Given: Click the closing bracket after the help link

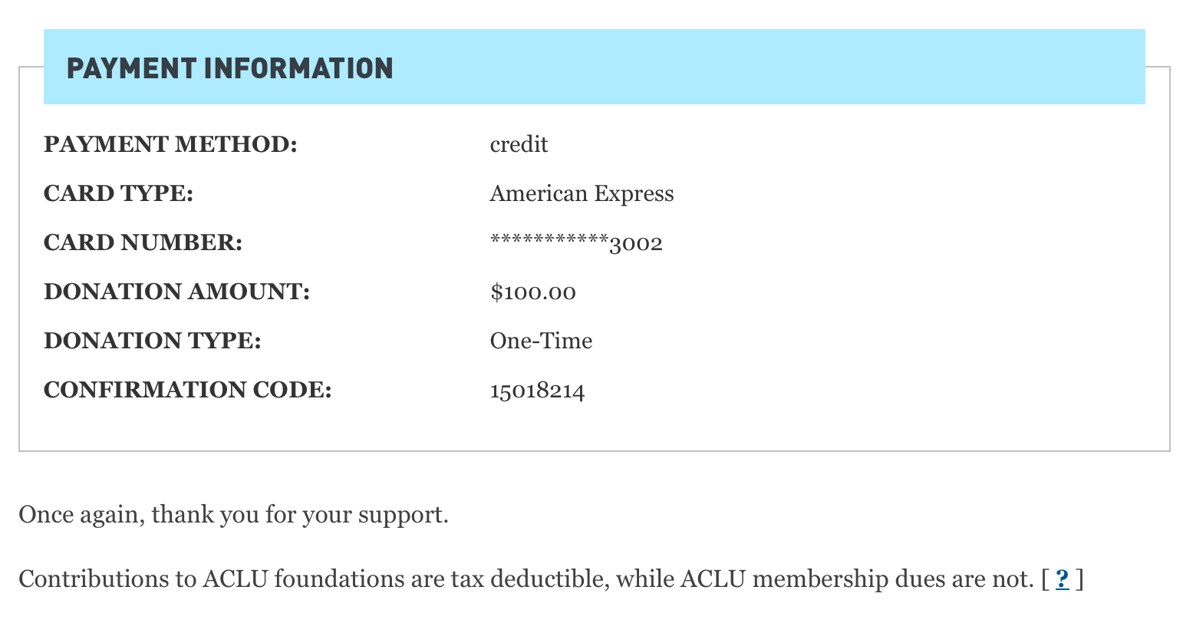Looking at the screenshot, I should 1079,579.
